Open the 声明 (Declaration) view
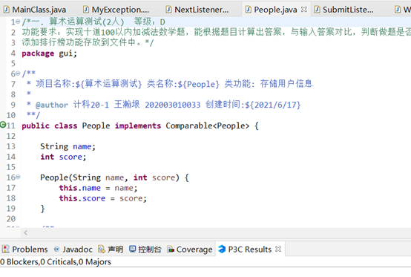This screenshot has width=411, height=277. [111, 250]
